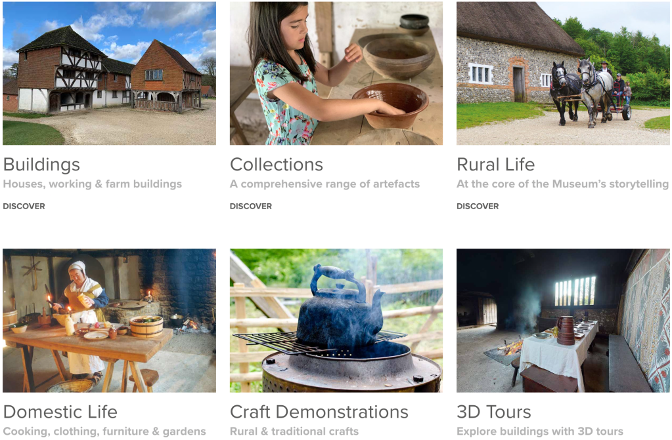
Task: Open the Buildings timber-framed houses photo
Action: point(109,73)
